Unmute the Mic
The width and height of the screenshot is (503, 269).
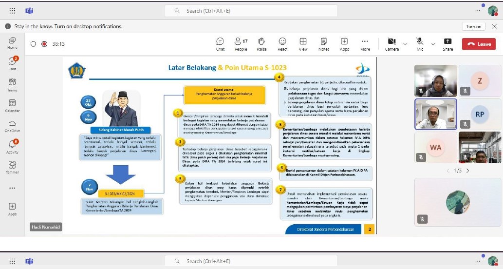point(420,44)
